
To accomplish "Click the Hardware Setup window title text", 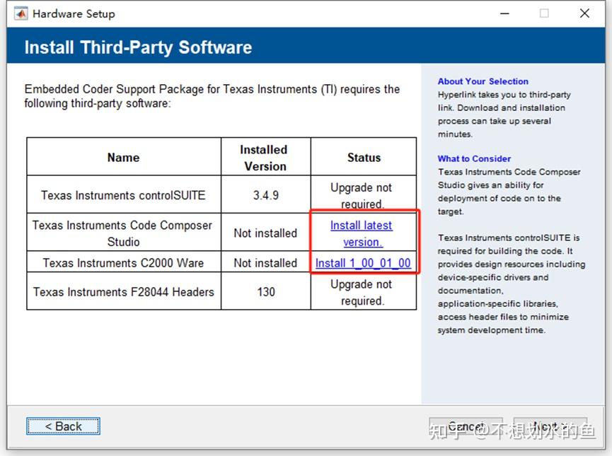I will click(74, 13).
